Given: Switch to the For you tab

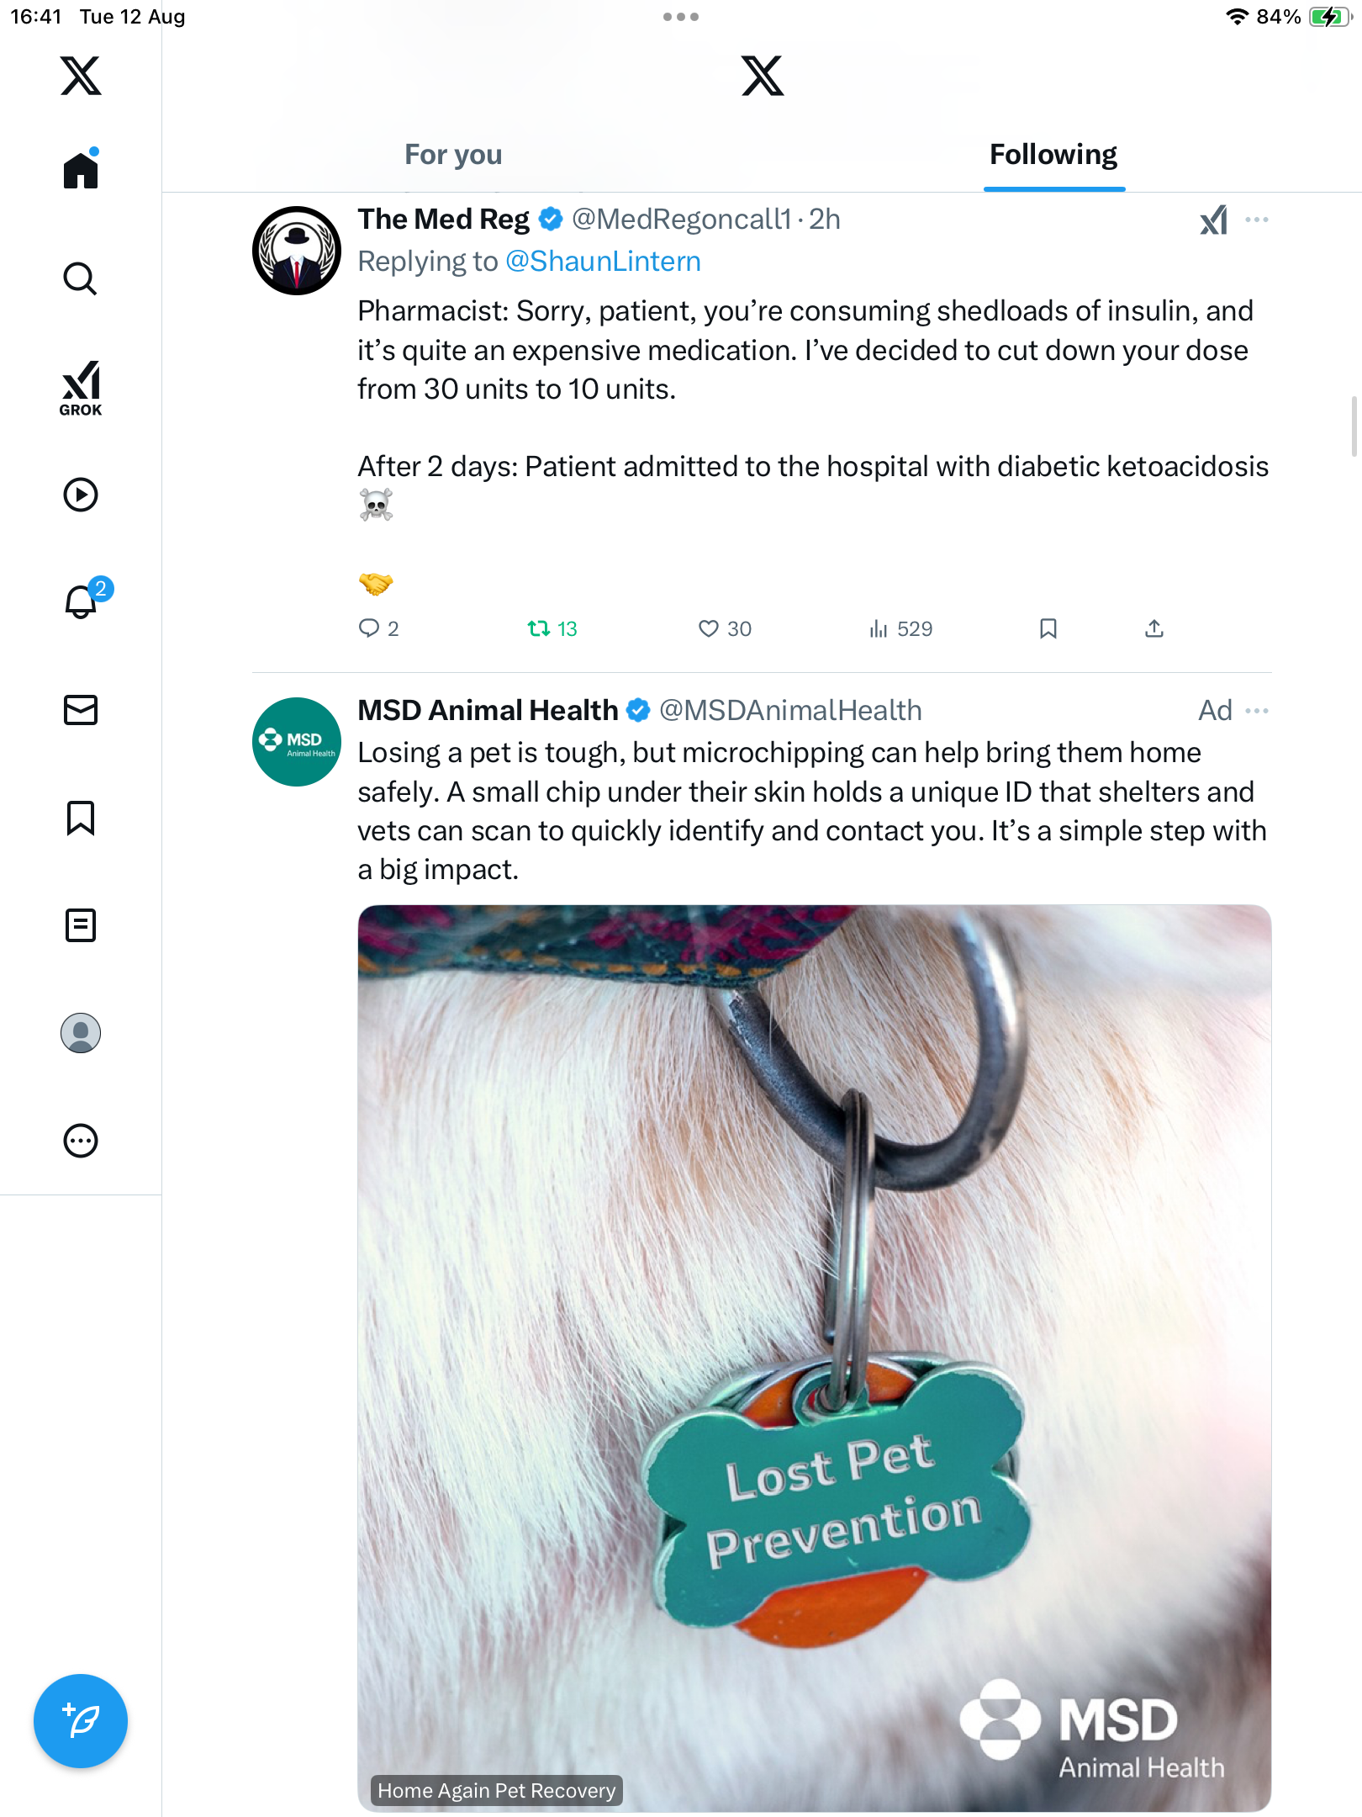Looking at the screenshot, I should click(x=453, y=155).
